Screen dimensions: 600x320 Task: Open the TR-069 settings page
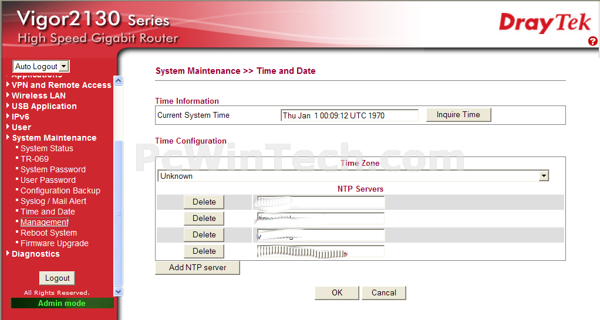click(35, 159)
